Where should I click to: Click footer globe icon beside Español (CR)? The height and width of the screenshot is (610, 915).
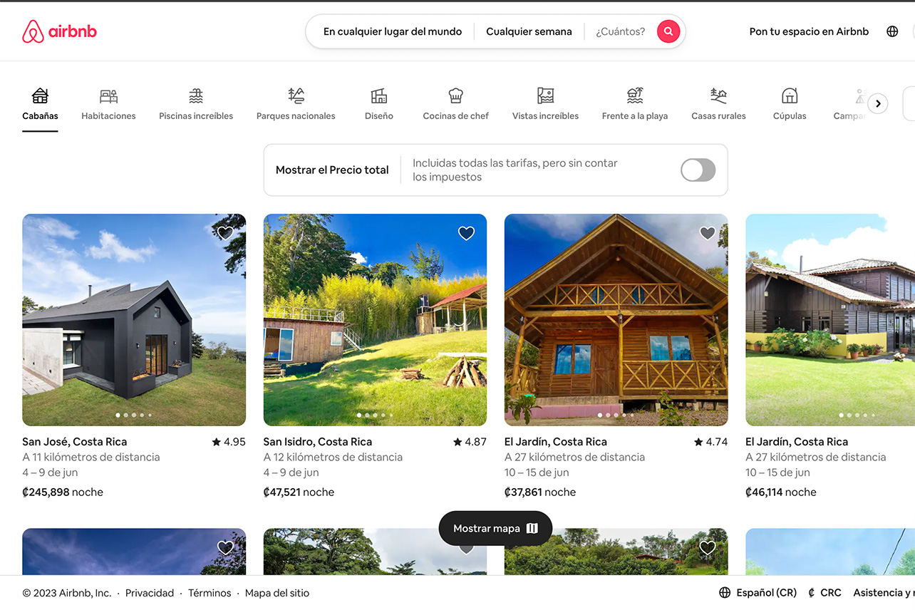725,593
